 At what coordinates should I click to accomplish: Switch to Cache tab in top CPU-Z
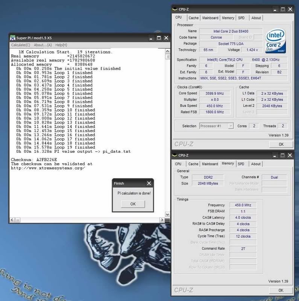pyautogui.click(x=193, y=18)
